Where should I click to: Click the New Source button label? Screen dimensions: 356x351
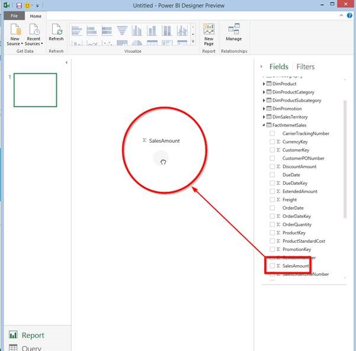[x=15, y=41]
